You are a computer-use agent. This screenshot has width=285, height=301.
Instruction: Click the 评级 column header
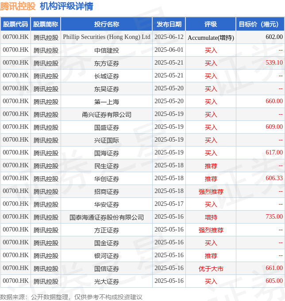211,24
